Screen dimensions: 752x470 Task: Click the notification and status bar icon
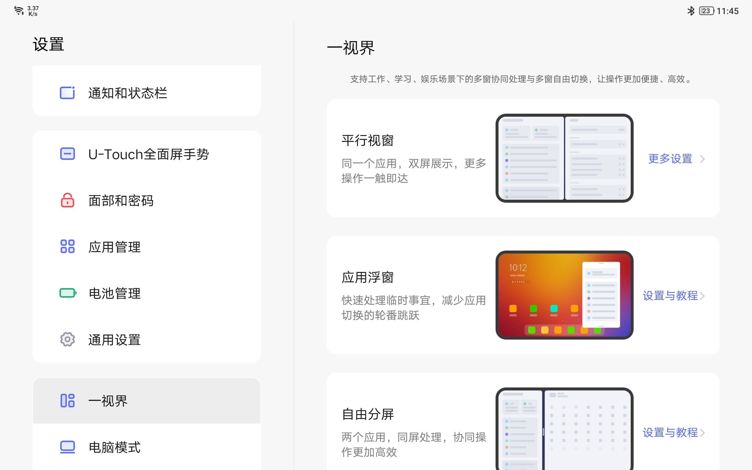point(67,93)
